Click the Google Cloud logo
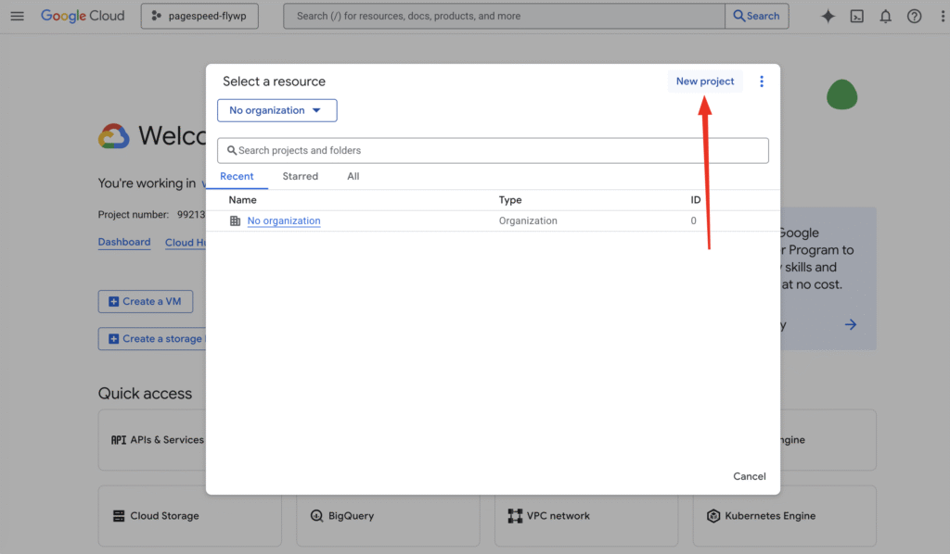 83,16
